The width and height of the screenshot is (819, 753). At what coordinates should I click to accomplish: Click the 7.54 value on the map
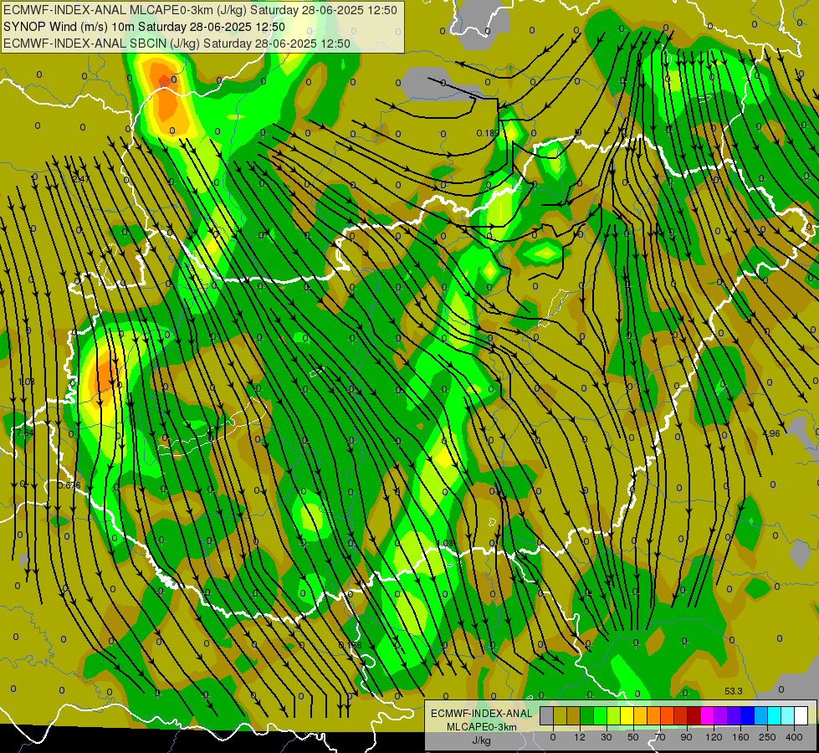pyautogui.click(x=24, y=433)
